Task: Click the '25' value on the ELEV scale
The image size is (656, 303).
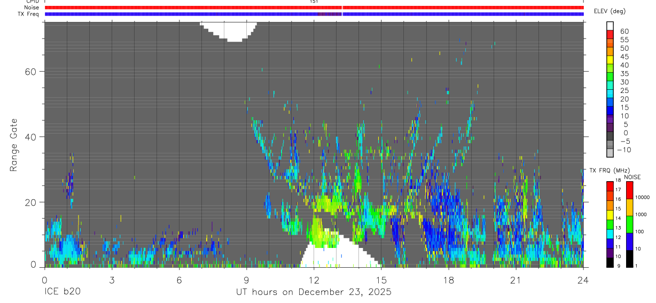Action: coord(624,91)
